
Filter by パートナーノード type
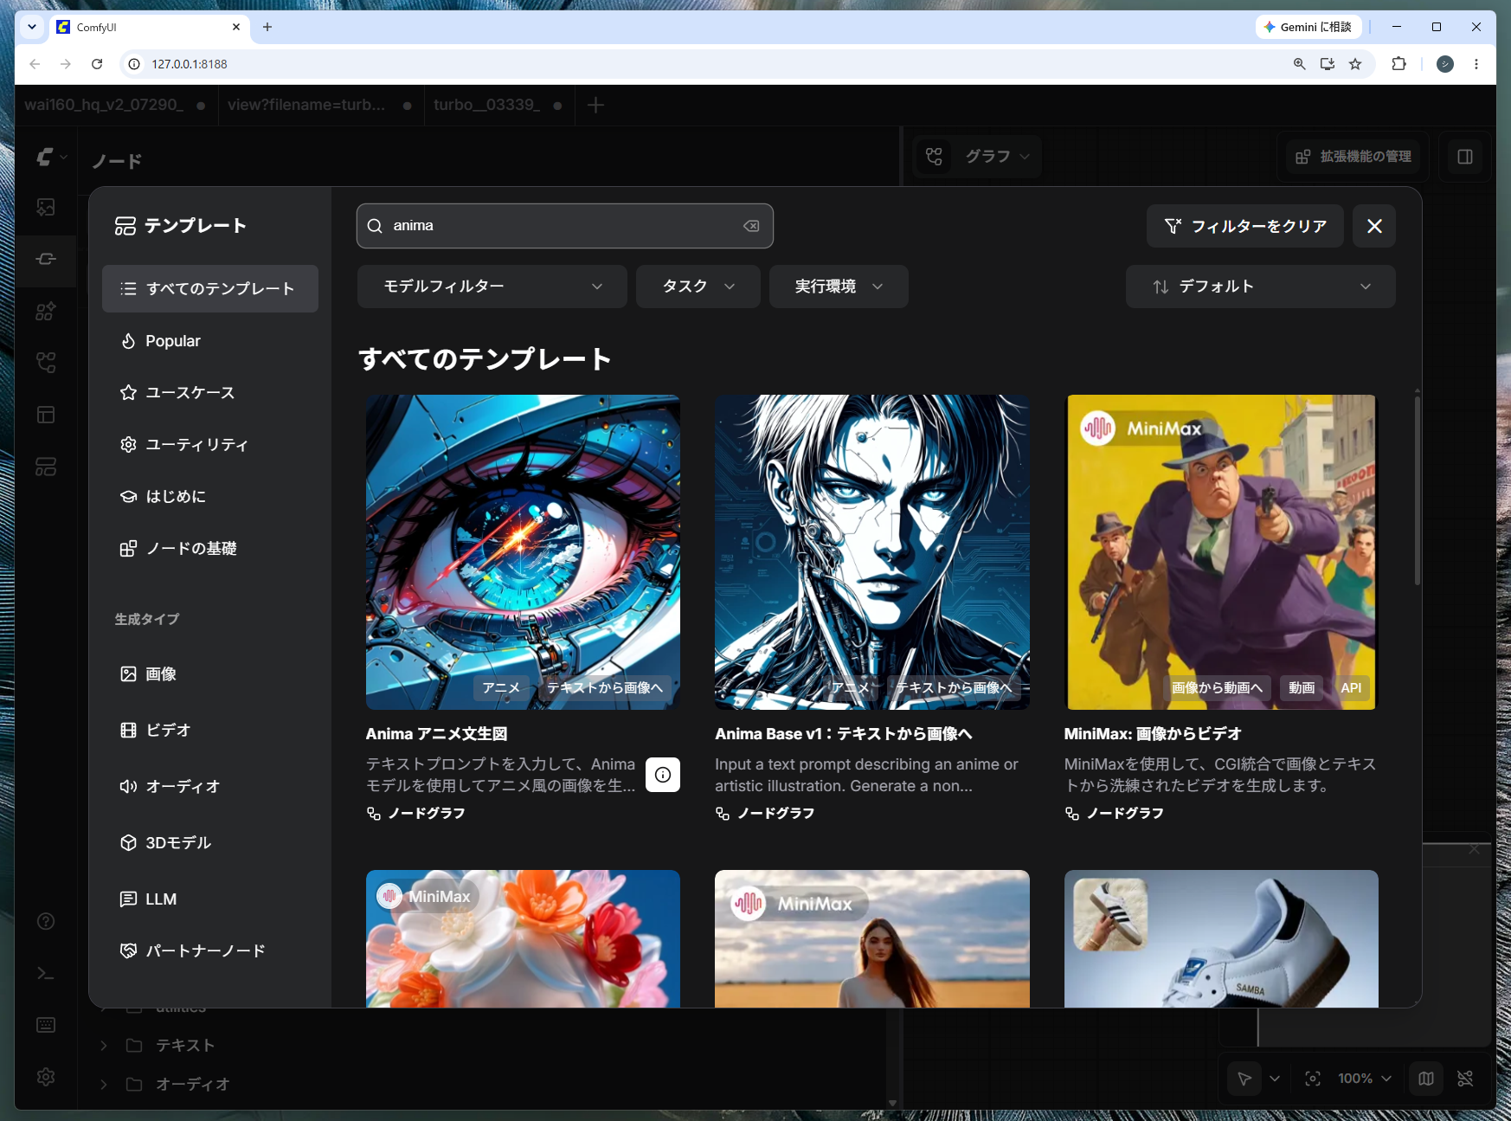tap(210, 951)
